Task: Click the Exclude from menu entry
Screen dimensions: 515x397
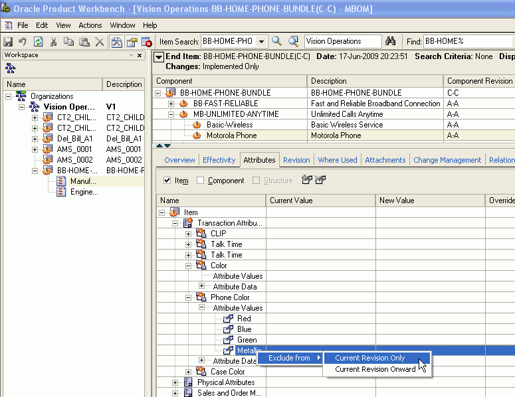Action: 290,358
